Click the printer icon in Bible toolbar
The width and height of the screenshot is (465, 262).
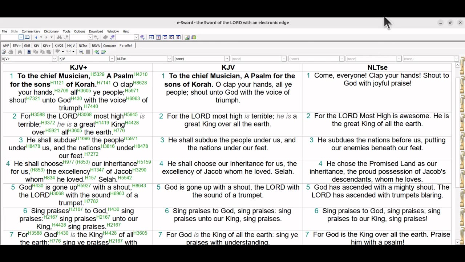11,52
